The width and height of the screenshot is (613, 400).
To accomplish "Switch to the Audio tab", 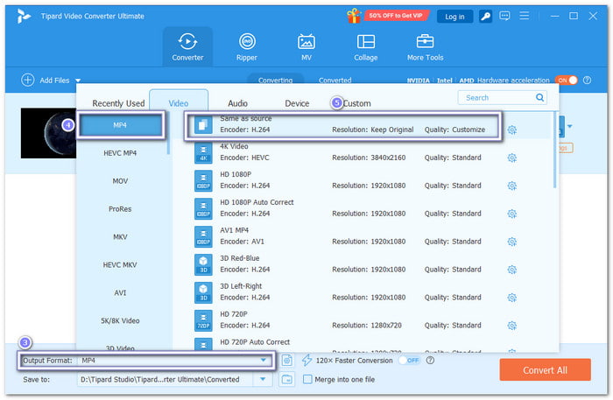I will (x=237, y=103).
